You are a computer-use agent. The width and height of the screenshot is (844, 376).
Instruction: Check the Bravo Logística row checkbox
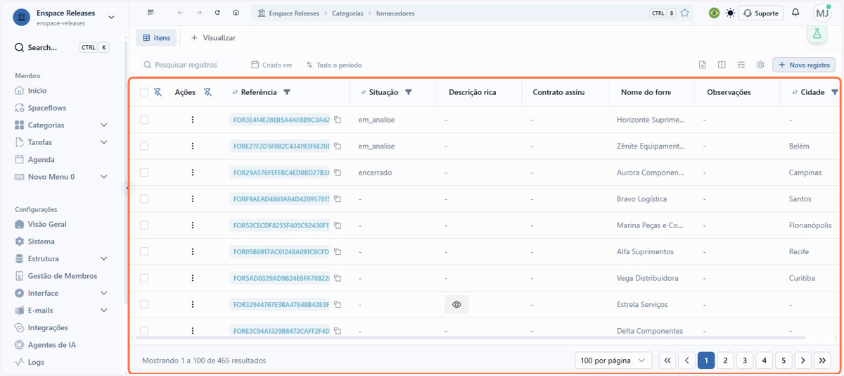[144, 199]
